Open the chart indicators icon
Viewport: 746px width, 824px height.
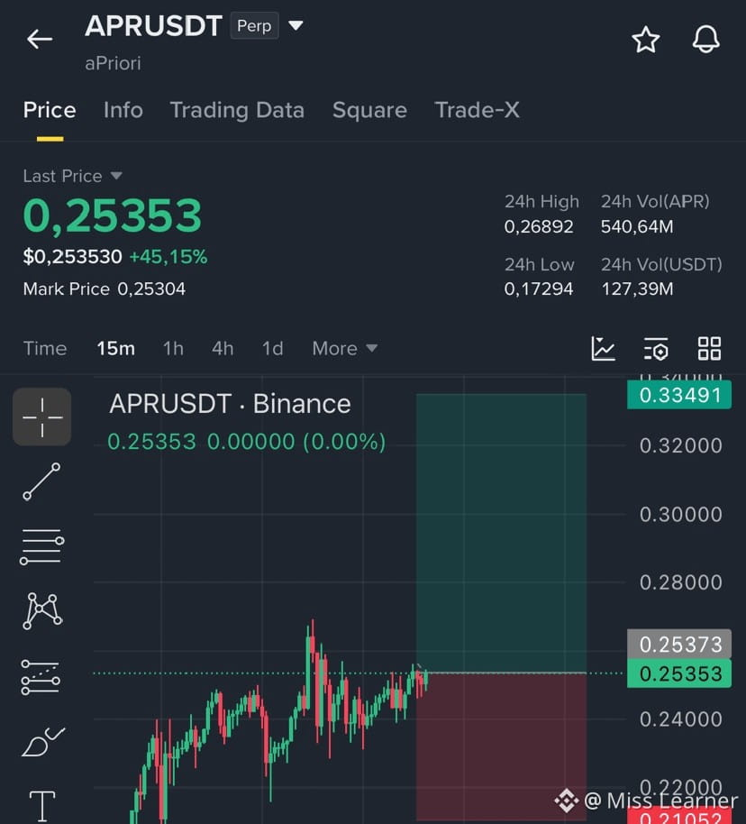(x=603, y=348)
